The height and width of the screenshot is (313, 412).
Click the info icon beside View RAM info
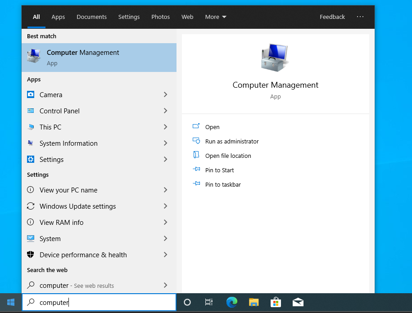(x=31, y=222)
